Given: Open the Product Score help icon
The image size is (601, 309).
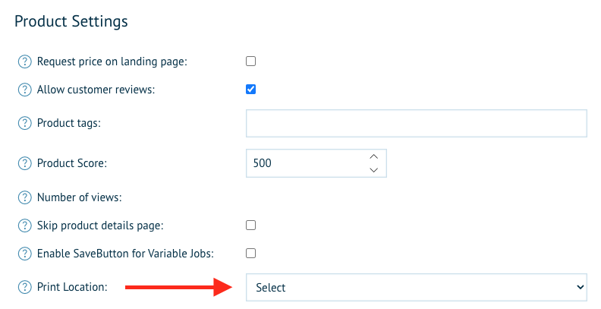Looking at the screenshot, I should [x=24, y=163].
